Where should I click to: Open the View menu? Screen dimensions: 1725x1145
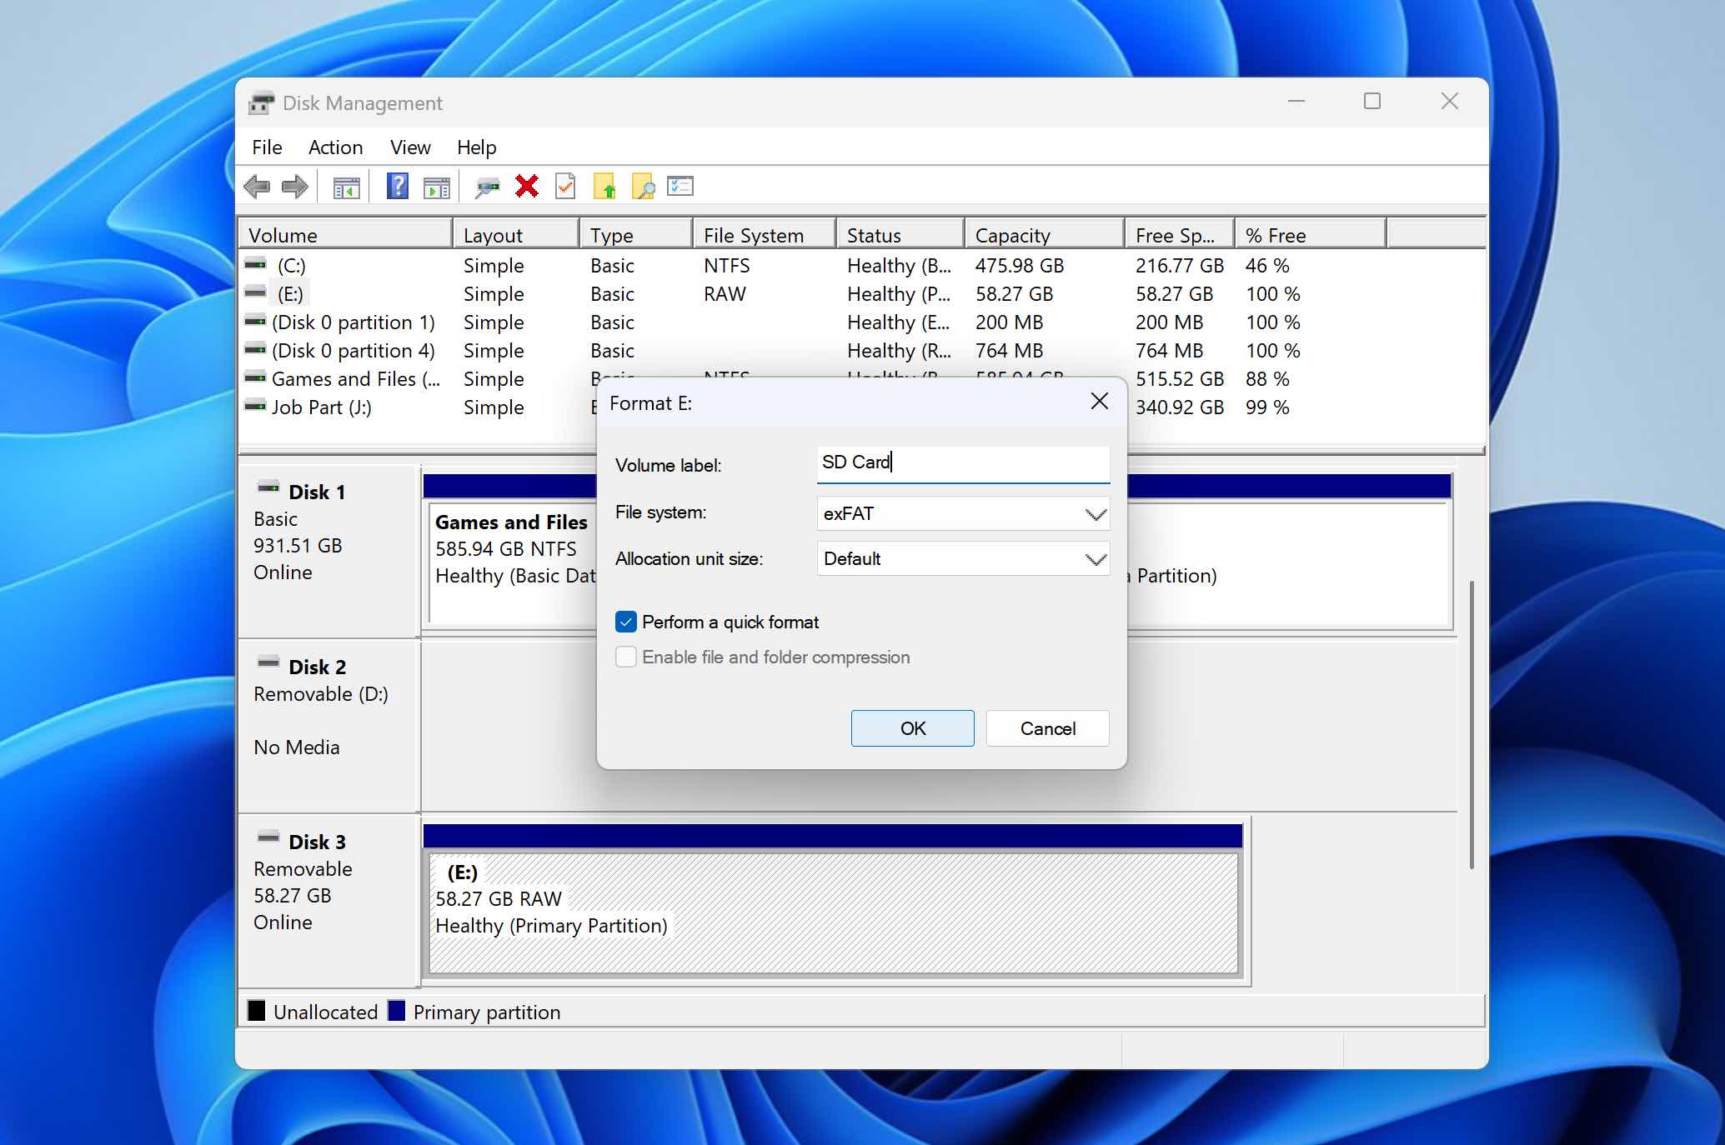pos(409,147)
